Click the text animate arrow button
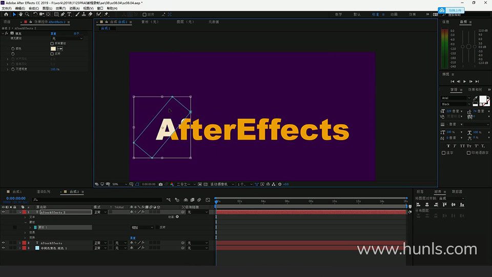The width and height of the screenshot is (492, 277). coord(177,217)
